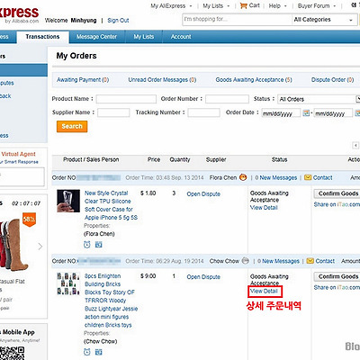This screenshot has width=360, height=360.
Task: Open the All Categories search dropdown
Action: coord(323,20)
